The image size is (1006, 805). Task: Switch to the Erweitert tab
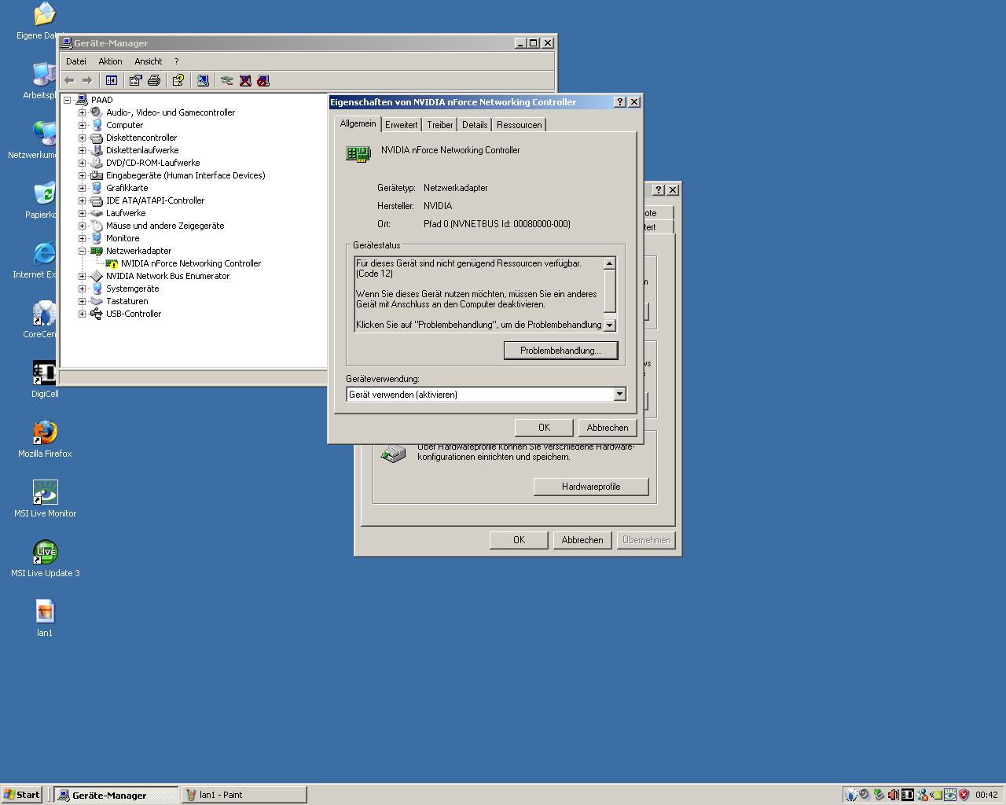click(401, 125)
